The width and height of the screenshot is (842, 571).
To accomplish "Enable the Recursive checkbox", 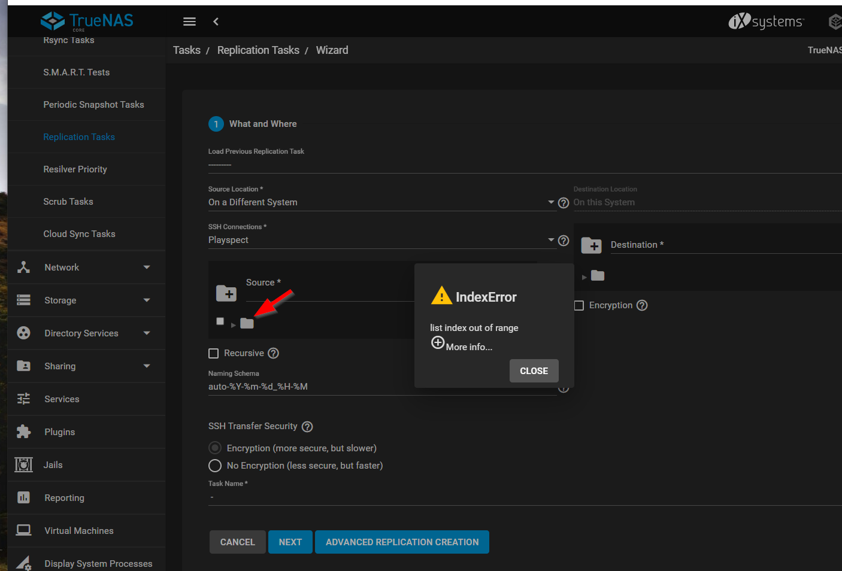I will pos(213,354).
